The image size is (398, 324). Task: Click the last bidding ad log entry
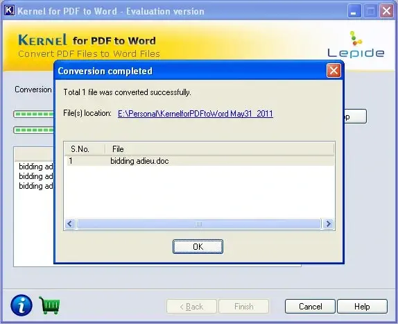(36, 186)
